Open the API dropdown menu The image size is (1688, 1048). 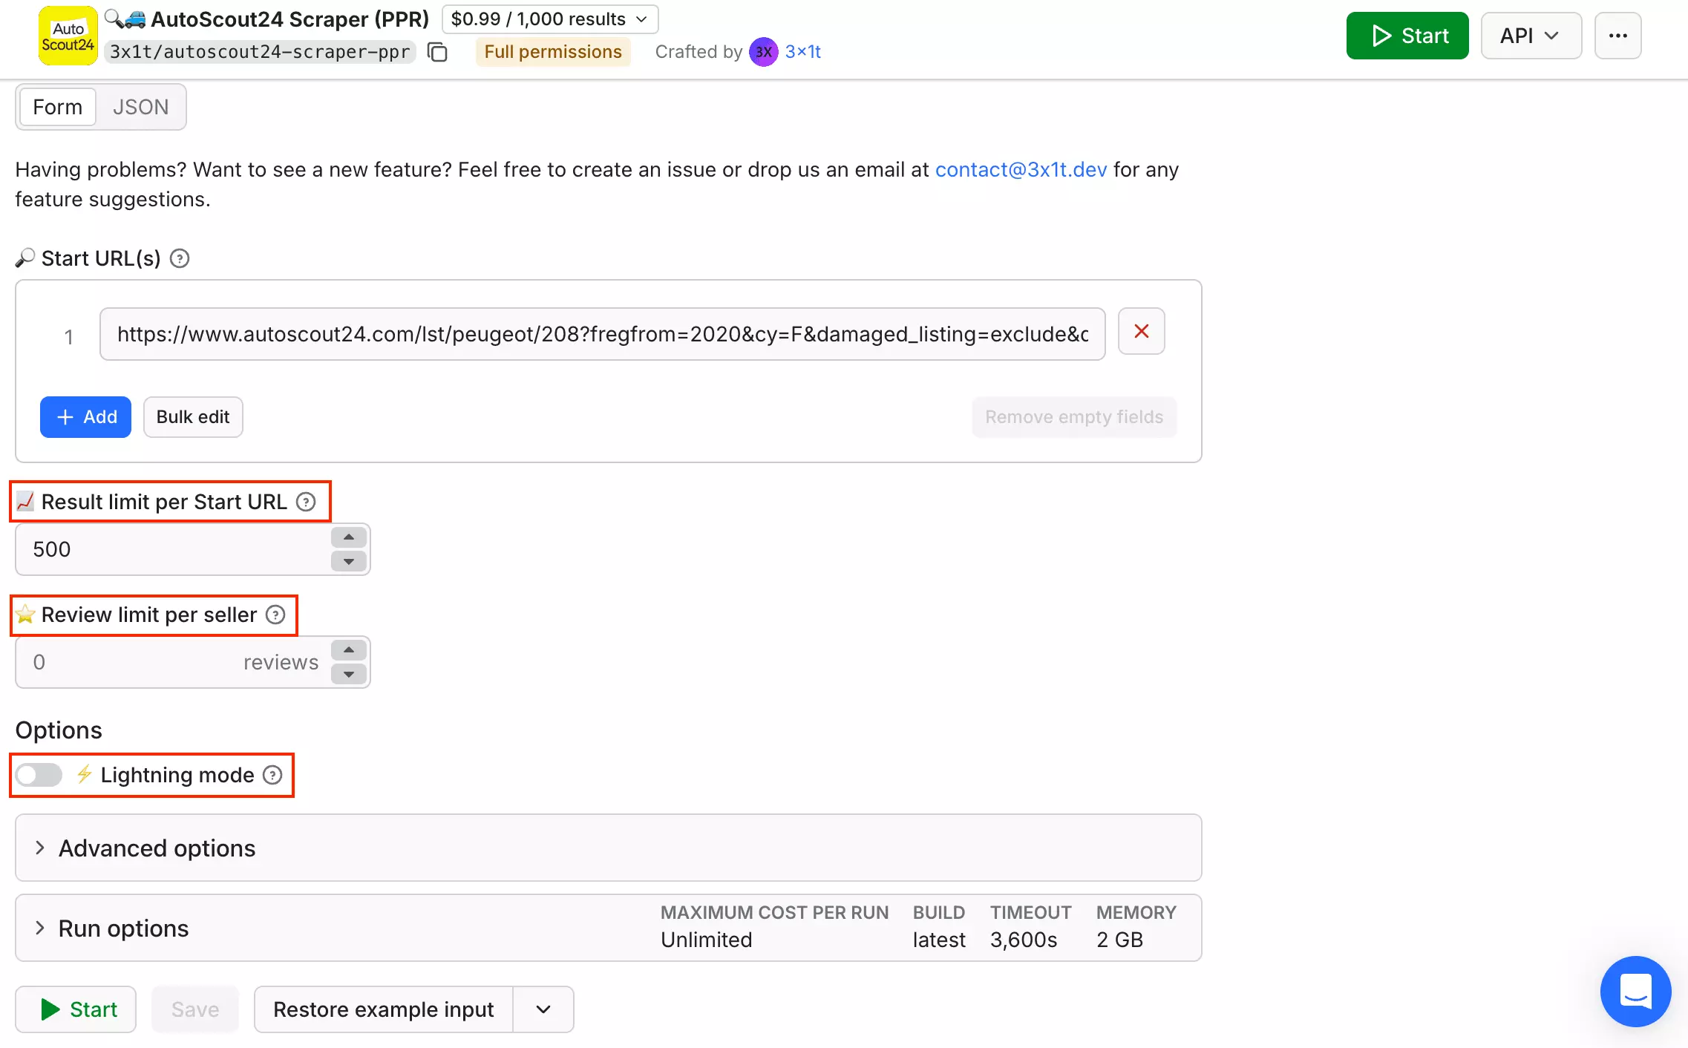[x=1531, y=36]
